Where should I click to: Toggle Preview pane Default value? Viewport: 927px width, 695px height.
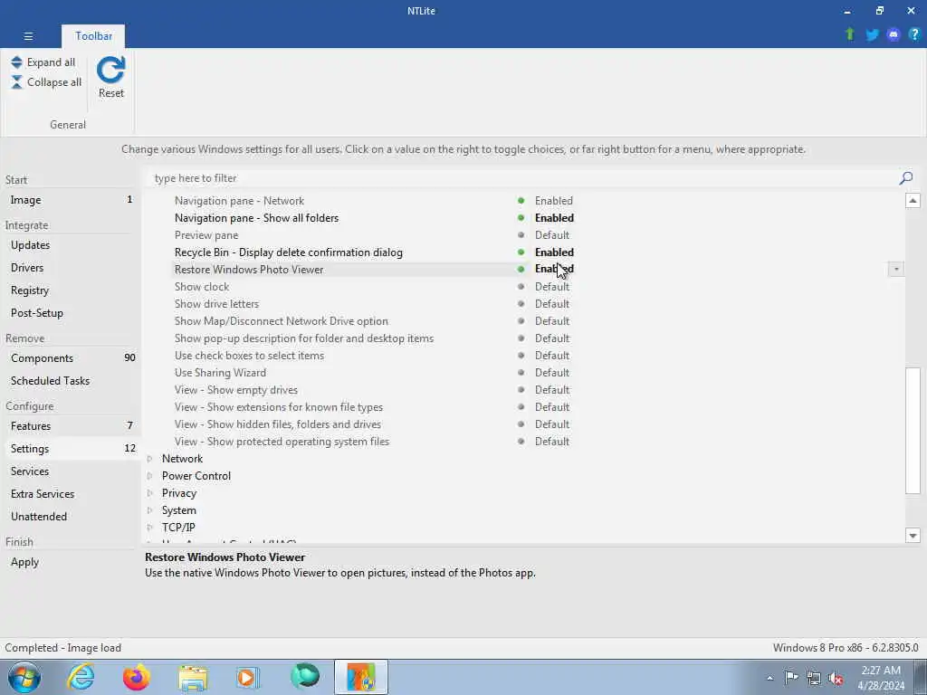pos(551,235)
